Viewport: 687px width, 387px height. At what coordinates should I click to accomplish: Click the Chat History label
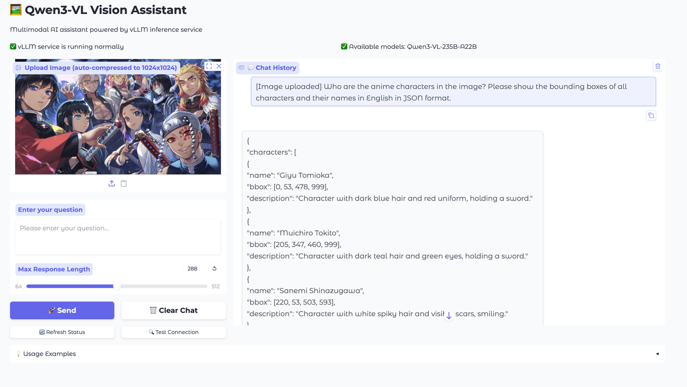[x=268, y=68]
